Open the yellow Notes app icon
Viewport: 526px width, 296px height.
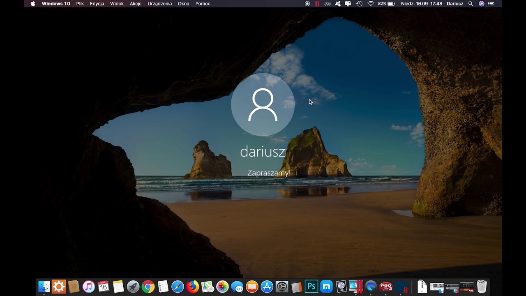coord(118,287)
